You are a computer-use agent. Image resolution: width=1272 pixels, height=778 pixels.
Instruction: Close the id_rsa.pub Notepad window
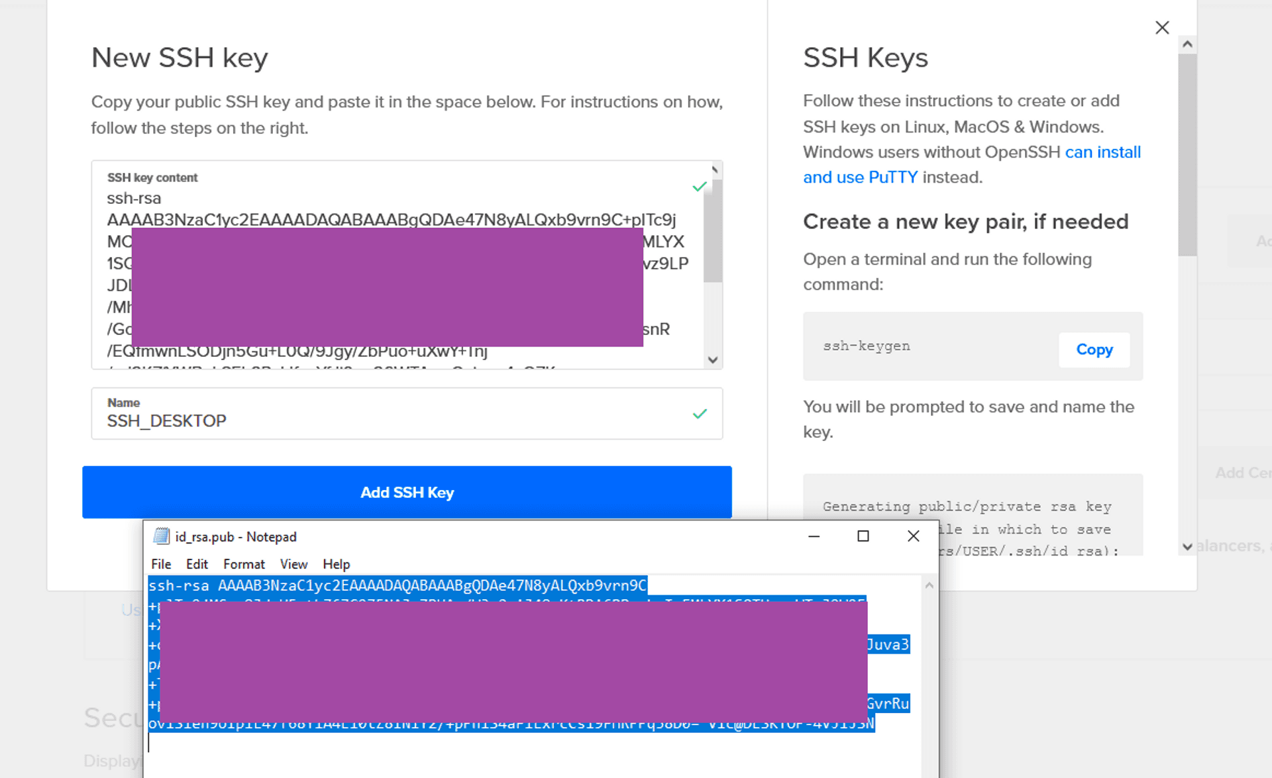913,536
